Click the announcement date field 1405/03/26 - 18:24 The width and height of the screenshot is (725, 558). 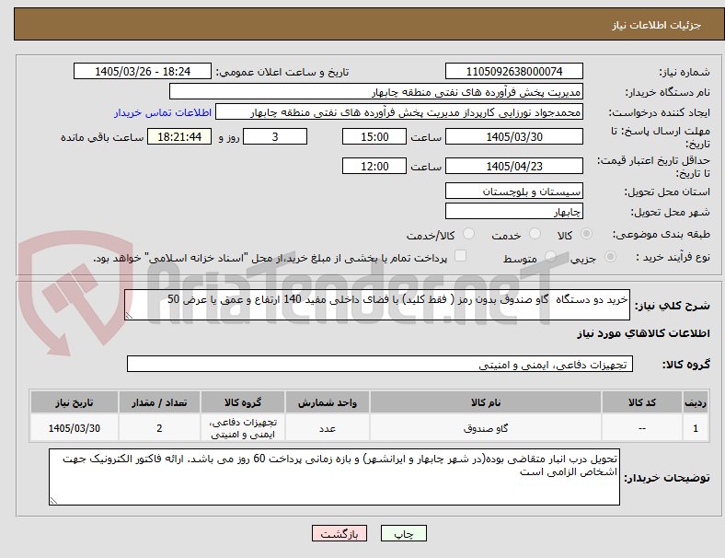tap(143, 71)
